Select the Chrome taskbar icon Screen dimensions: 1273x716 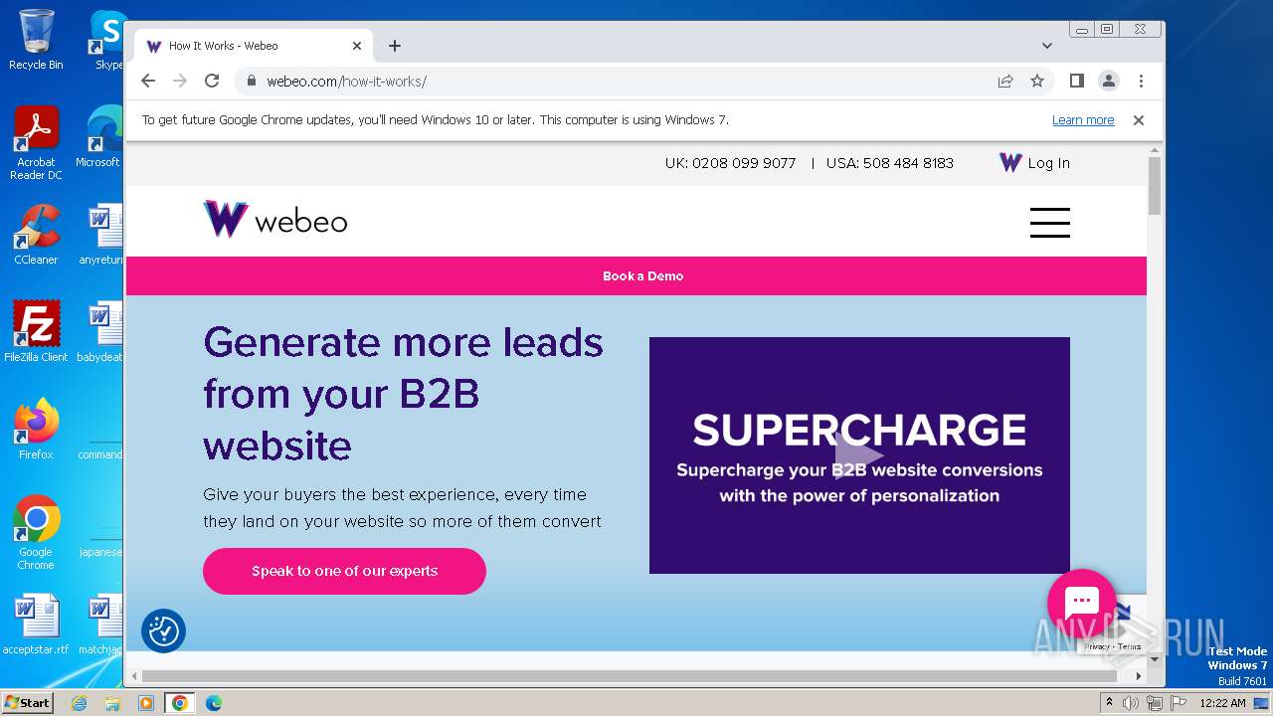click(180, 703)
